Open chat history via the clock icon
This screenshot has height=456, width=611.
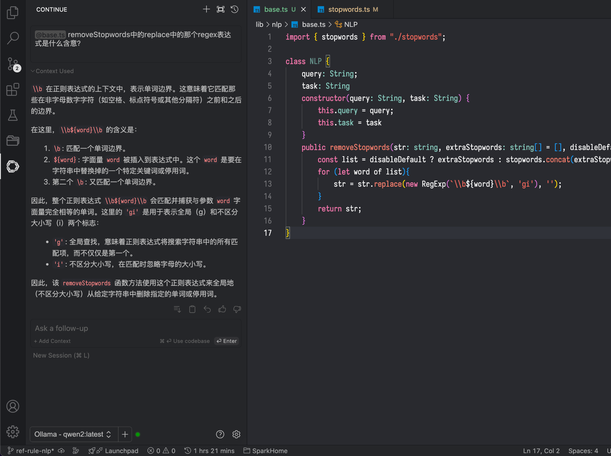(234, 9)
